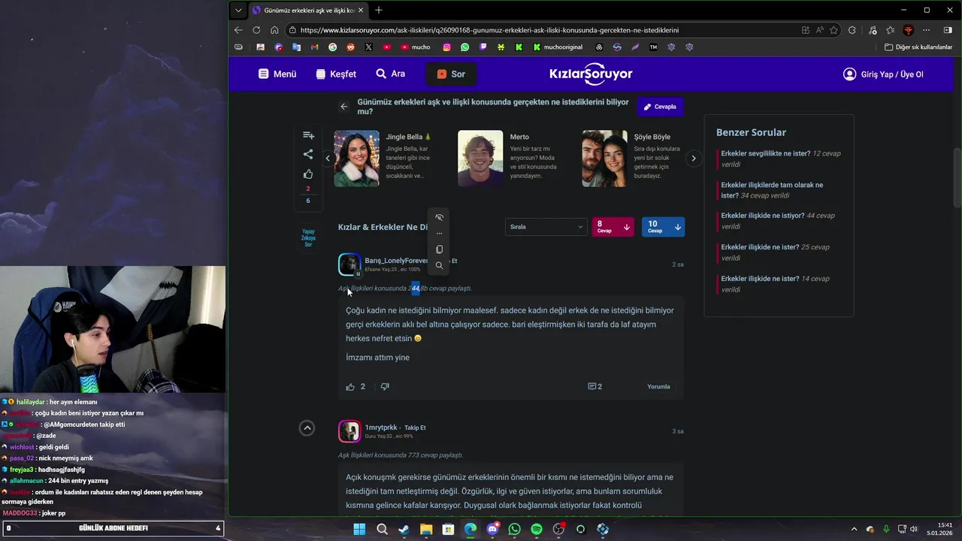
Task: Open Instagram bookmark icon
Action: pos(446,47)
